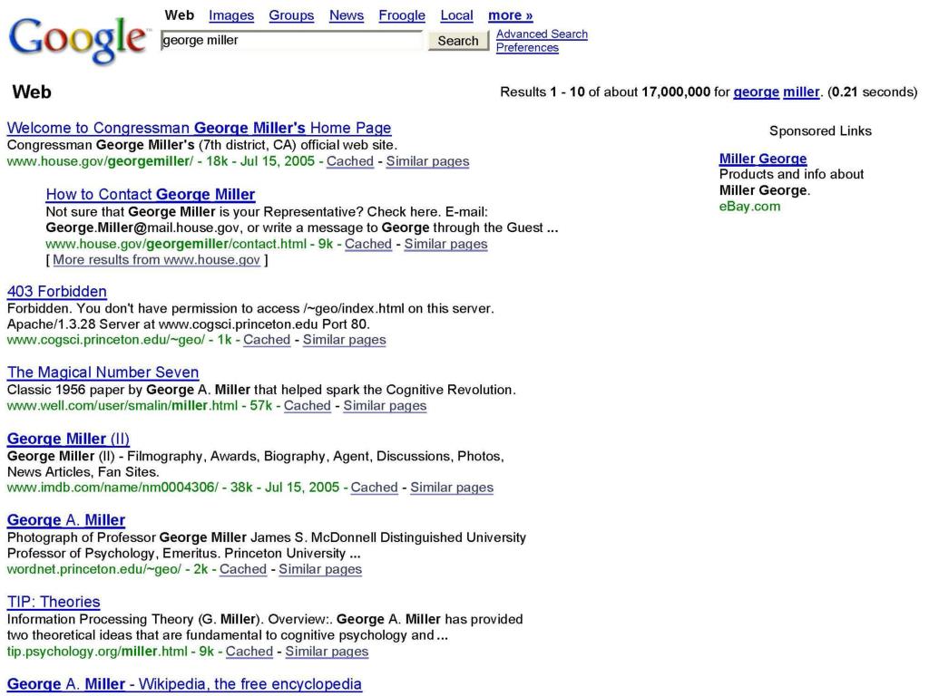Click the 'george' word link in results summary
929x696 pixels.
(x=756, y=92)
